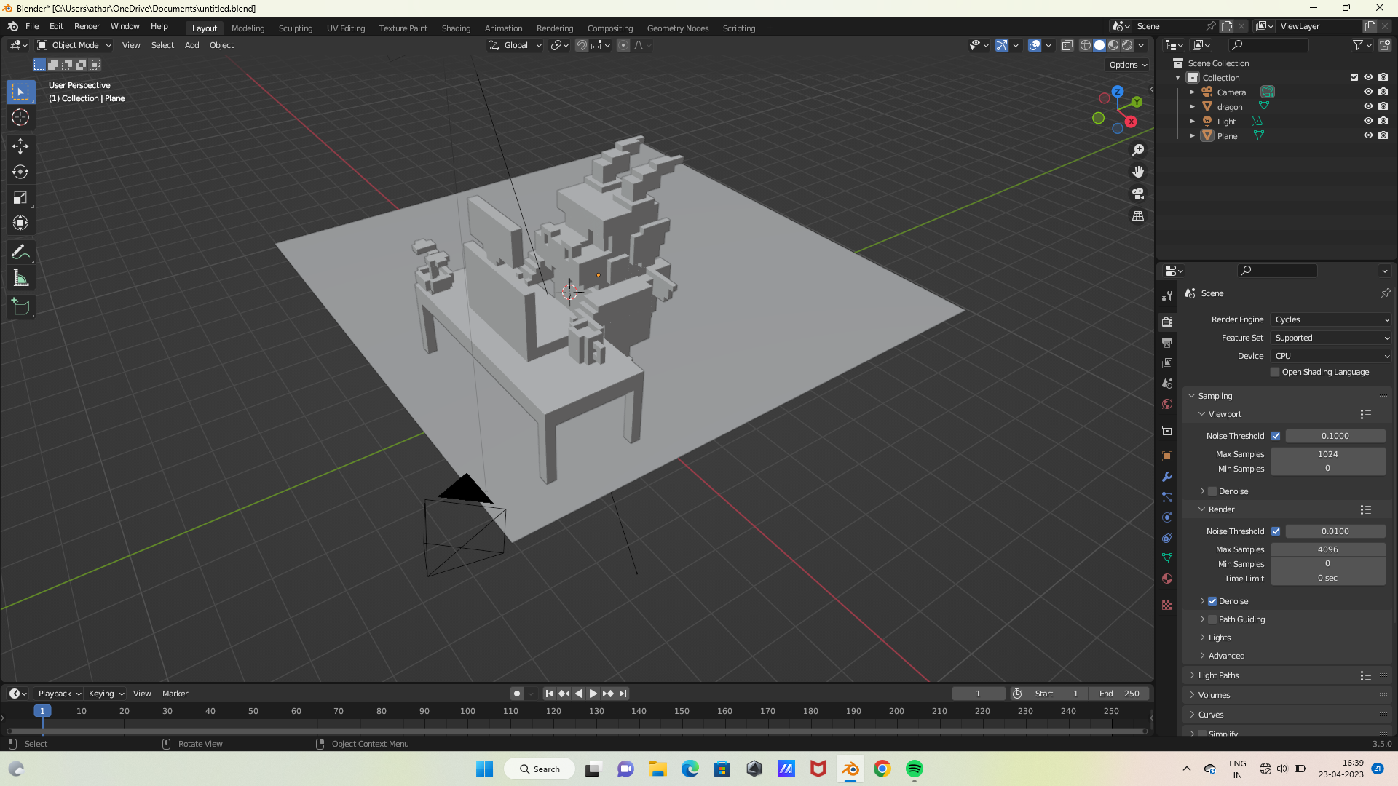Screen dimensions: 1398x786
Task: Select the Move tool
Action: pos(20,146)
